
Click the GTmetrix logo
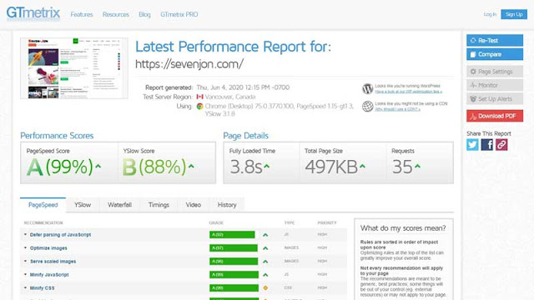[33, 13]
